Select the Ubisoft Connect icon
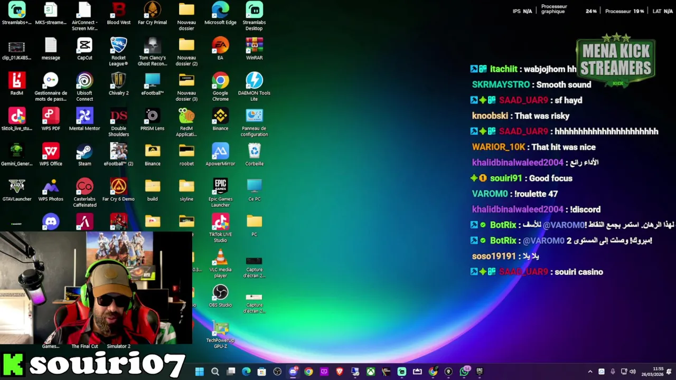This screenshot has height=380, width=676. point(84,87)
